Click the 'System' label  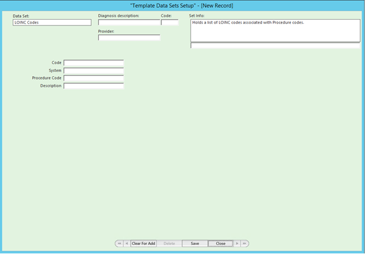tap(55, 70)
